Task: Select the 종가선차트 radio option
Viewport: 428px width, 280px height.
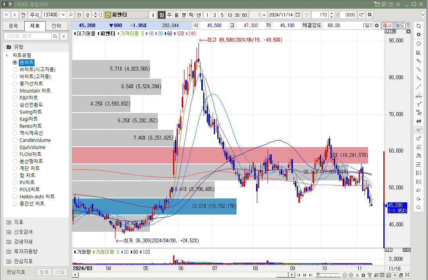Action: (15, 84)
